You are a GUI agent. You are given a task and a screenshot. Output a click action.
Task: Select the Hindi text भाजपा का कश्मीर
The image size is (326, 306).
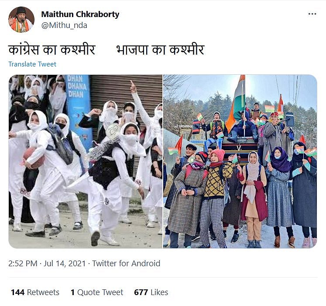tap(160, 50)
